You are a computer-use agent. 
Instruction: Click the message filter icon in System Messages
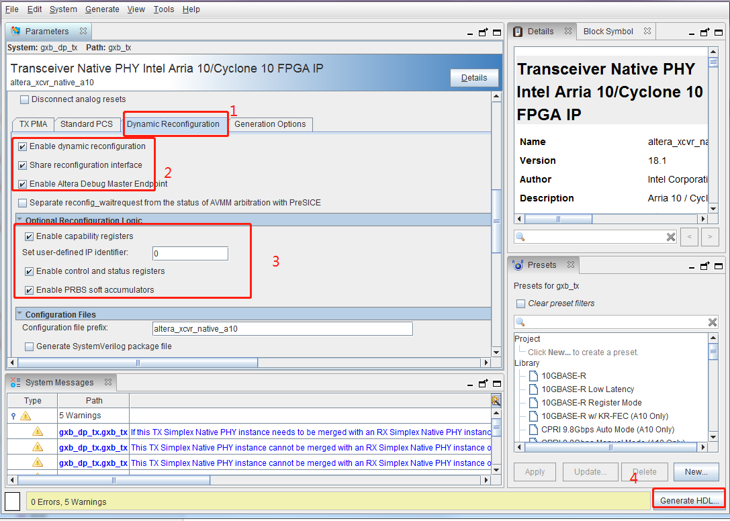(496, 400)
